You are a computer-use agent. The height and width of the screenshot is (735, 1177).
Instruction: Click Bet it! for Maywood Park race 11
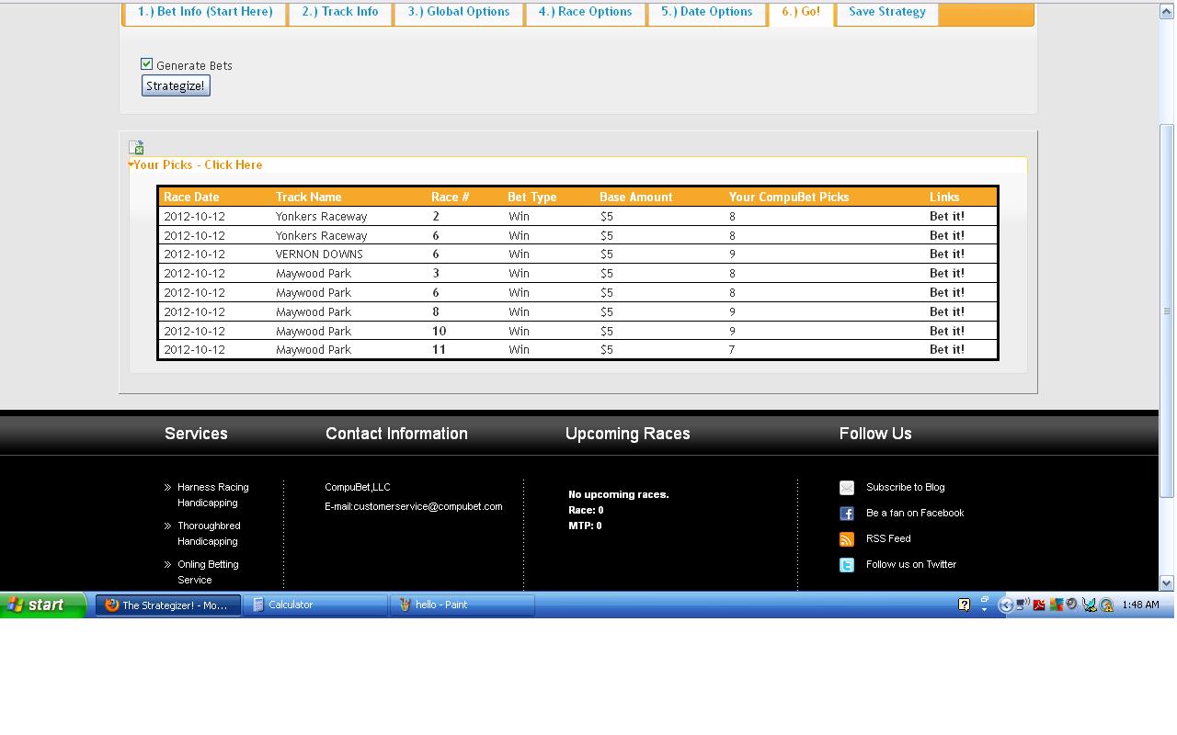click(946, 350)
